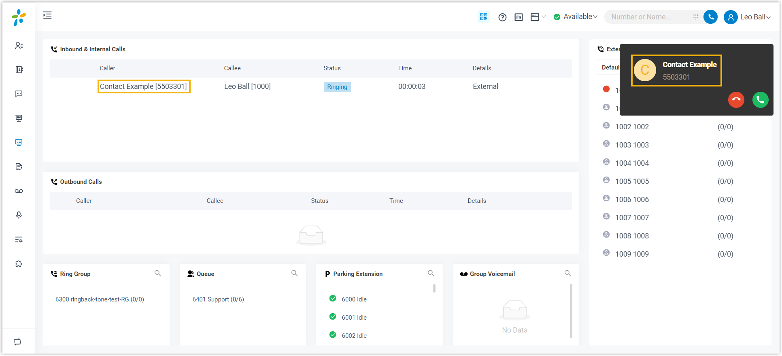The width and height of the screenshot is (782, 356).
Task: Answer the incoming call with green button
Action: pos(760,100)
